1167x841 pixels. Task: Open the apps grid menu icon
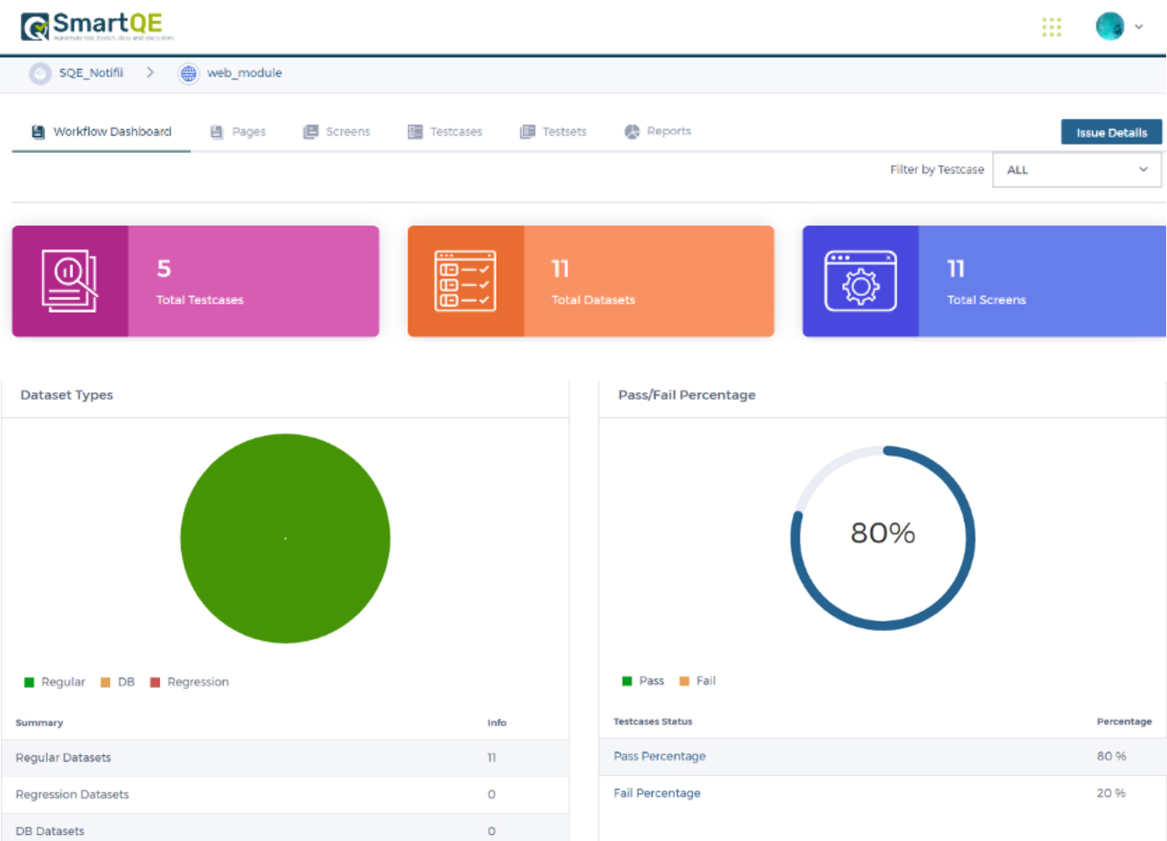point(1051,27)
